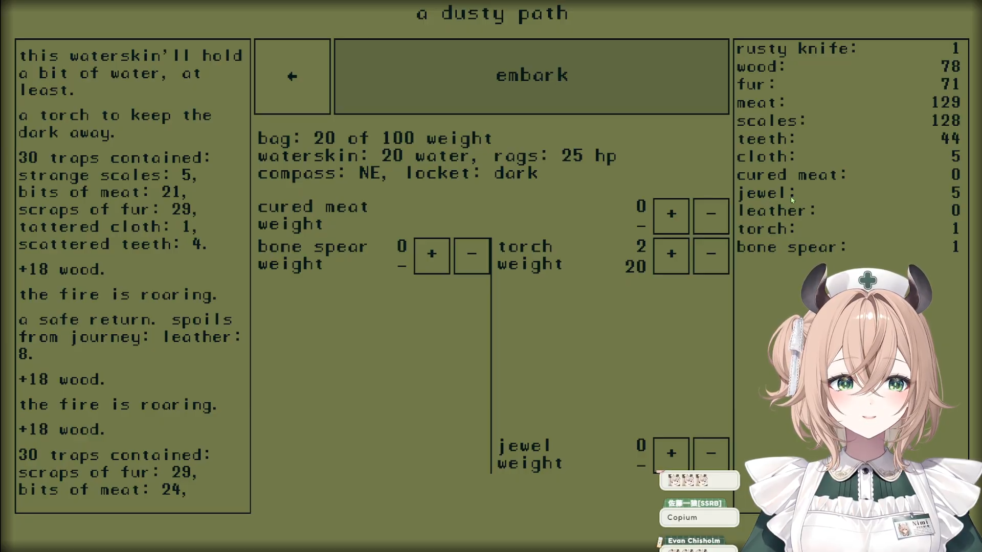This screenshot has height=552, width=982.
Task: Click the emoji chat message bubble
Action: click(699, 480)
